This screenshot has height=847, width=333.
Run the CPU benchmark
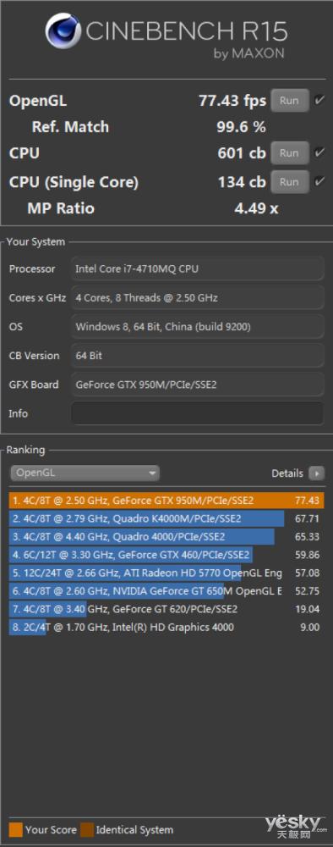pyautogui.click(x=289, y=152)
